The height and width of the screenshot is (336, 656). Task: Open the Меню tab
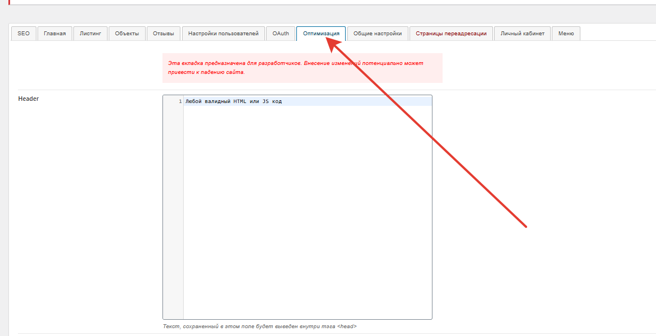[x=566, y=34]
